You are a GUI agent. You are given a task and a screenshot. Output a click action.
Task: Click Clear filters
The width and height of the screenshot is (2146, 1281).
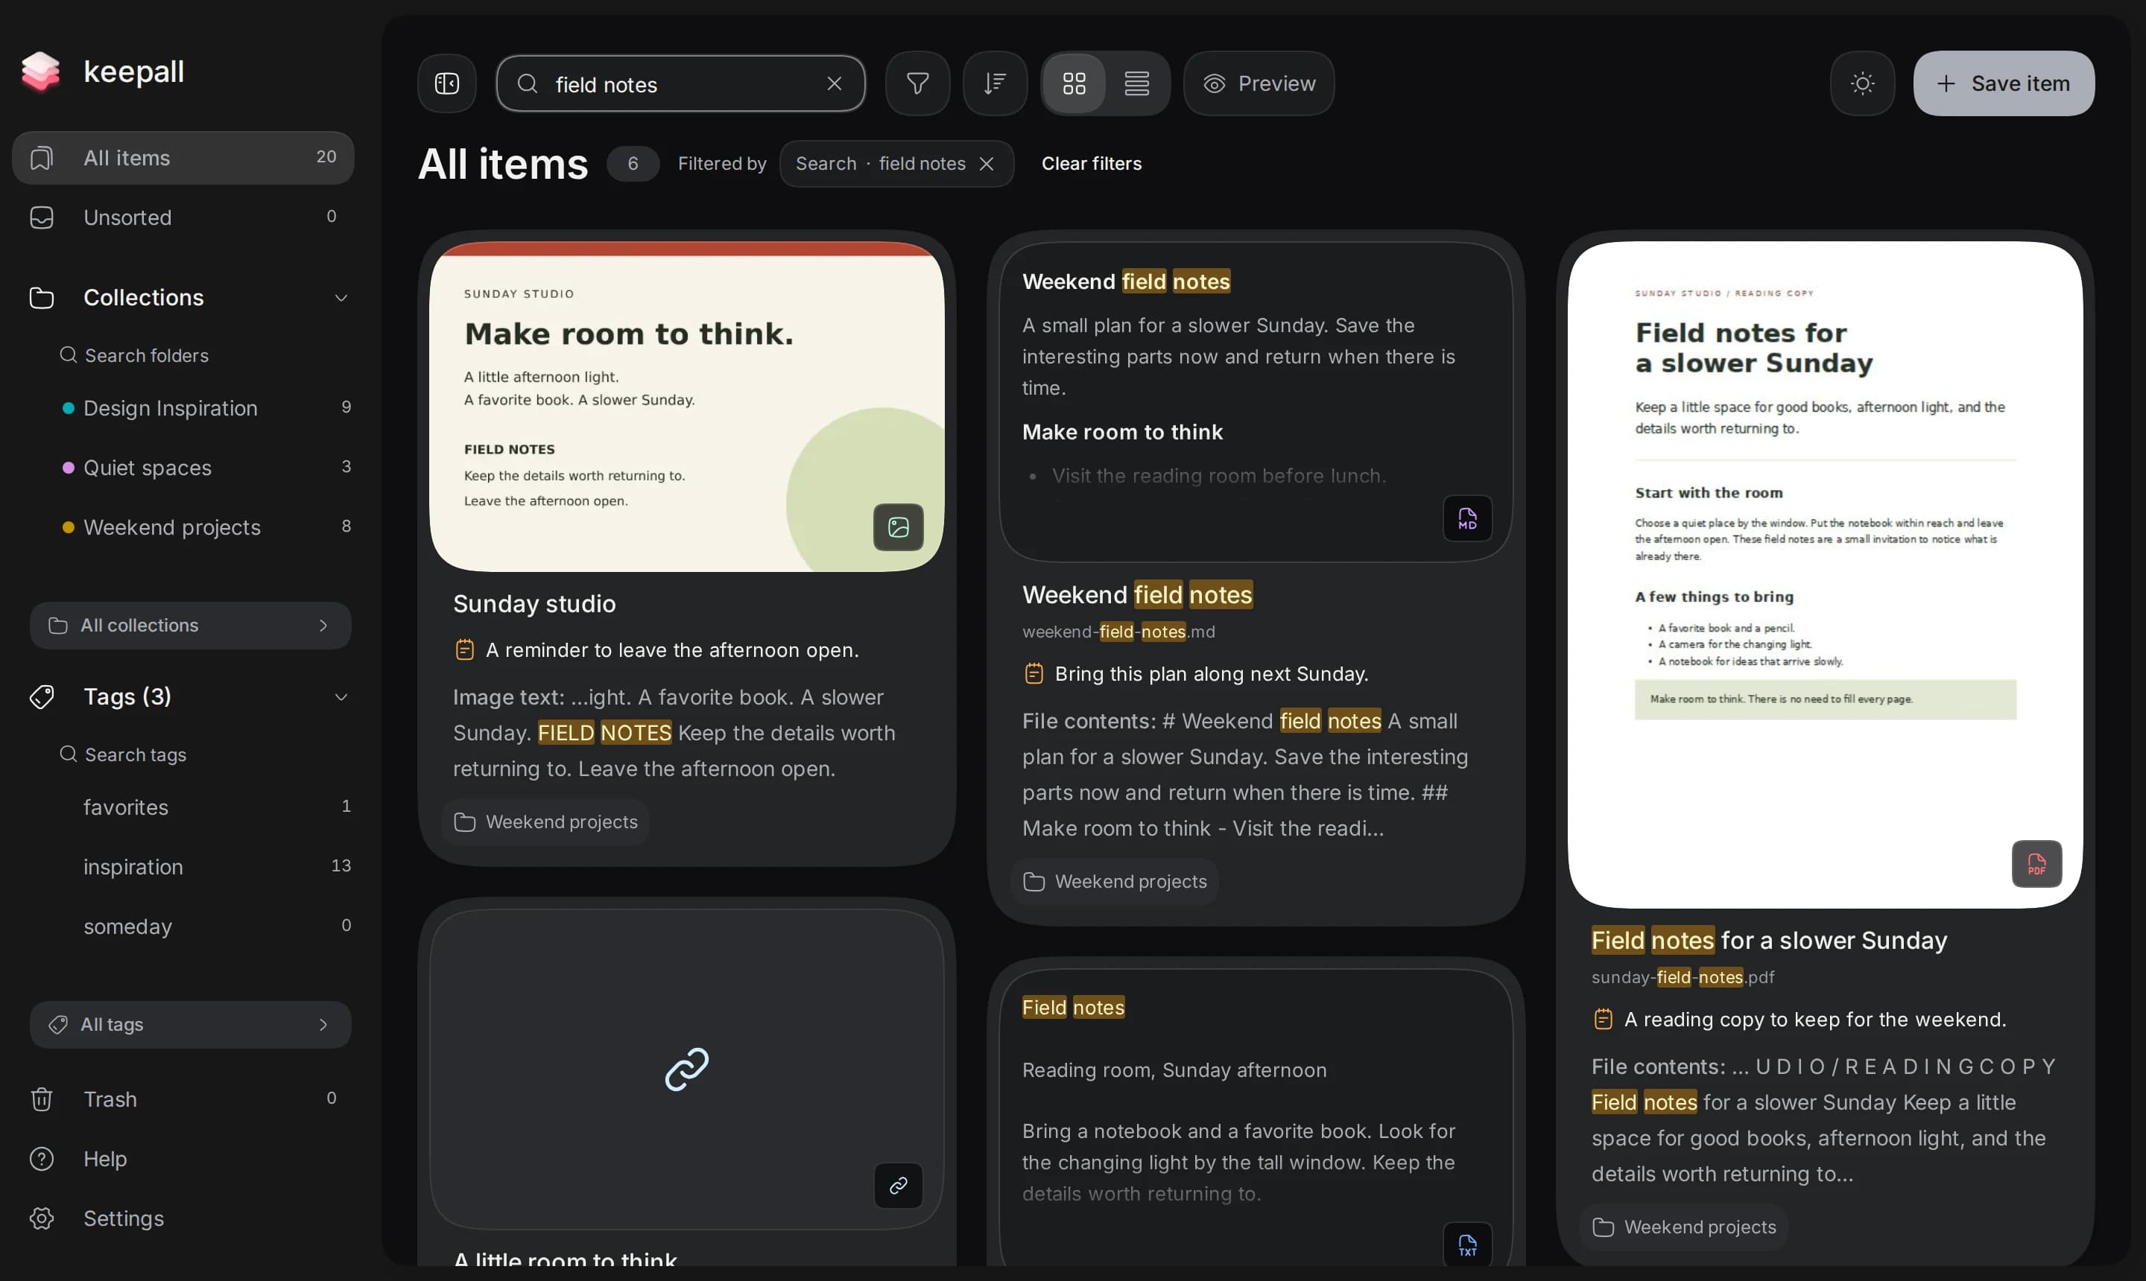pyautogui.click(x=1091, y=164)
